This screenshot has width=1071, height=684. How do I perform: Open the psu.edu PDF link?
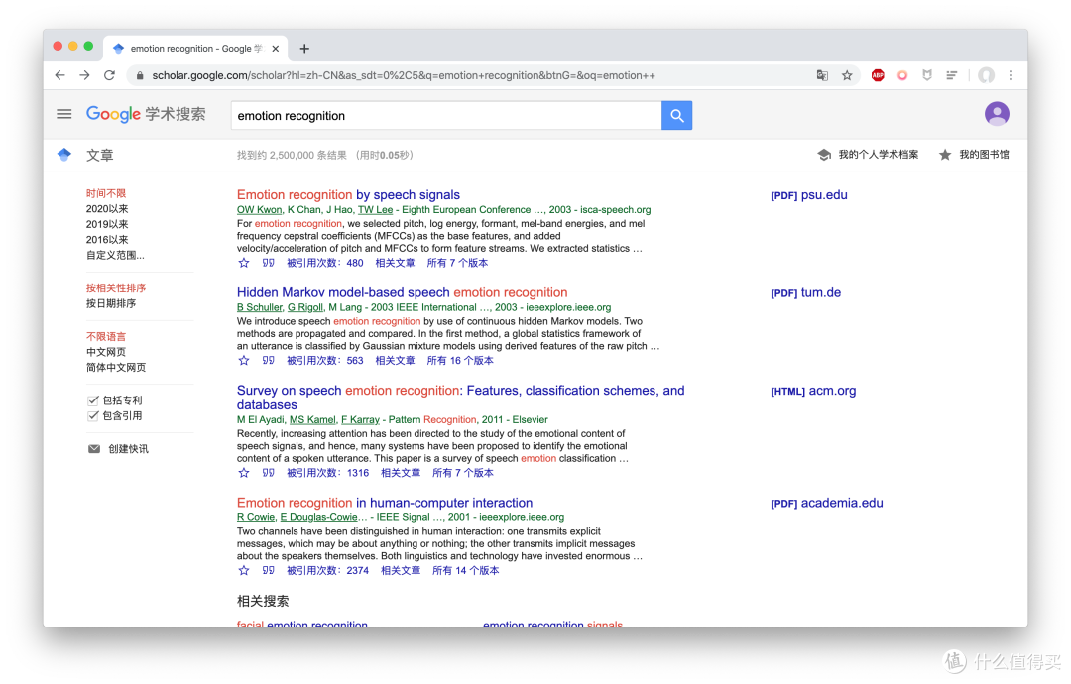809,195
